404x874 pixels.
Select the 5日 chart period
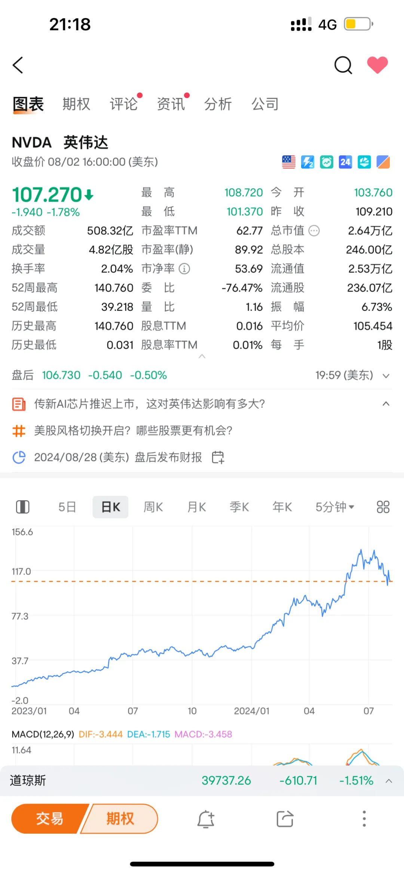pos(67,507)
